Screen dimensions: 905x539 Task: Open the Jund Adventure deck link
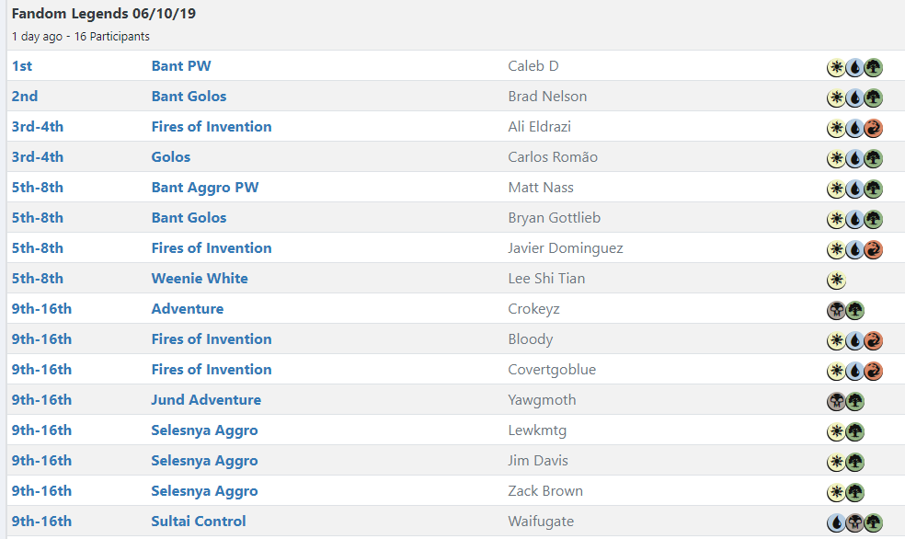(x=206, y=400)
